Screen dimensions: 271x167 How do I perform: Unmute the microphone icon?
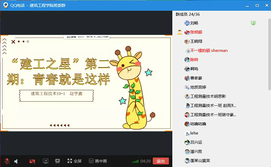(7, 161)
